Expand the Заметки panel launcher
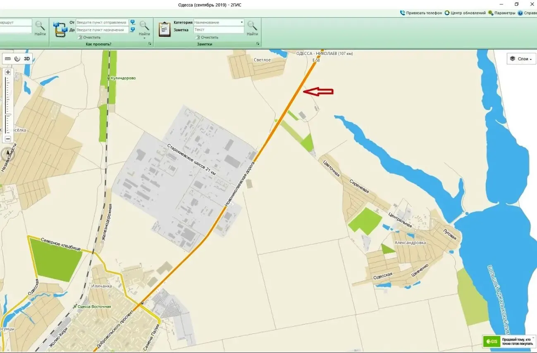 (258, 44)
